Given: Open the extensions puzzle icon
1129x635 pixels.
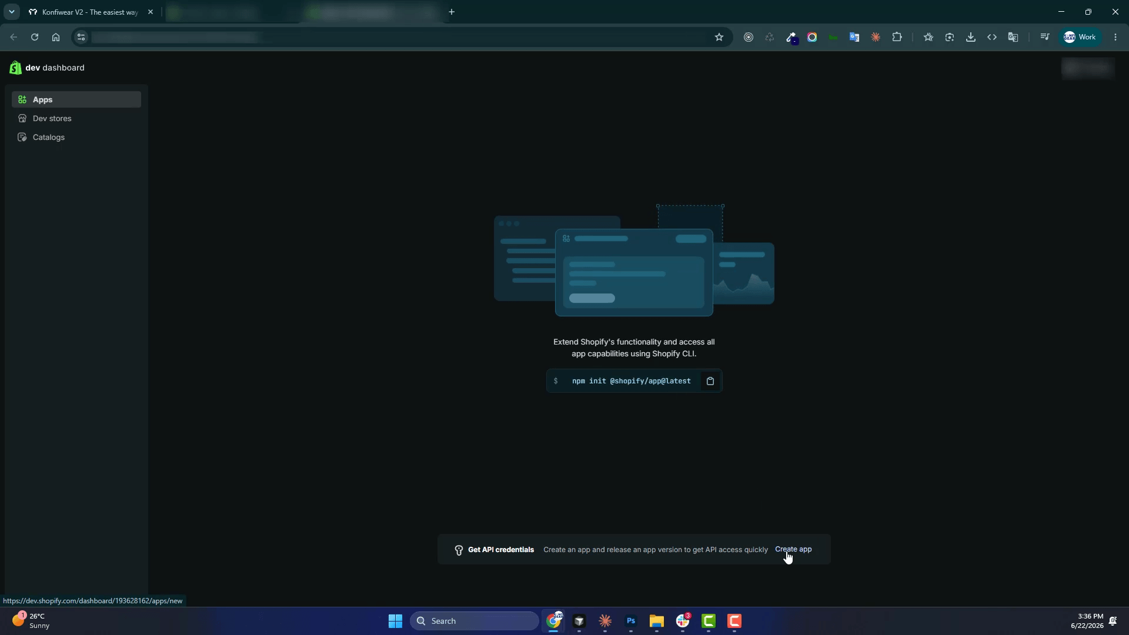Looking at the screenshot, I should coord(897,37).
